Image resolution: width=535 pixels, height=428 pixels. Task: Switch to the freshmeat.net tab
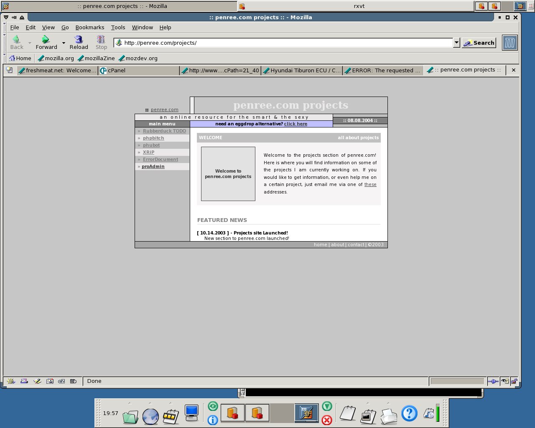pyautogui.click(x=57, y=70)
